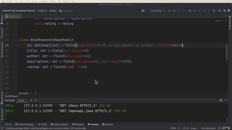This screenshot has width=232, height=130.
Task: Click books2.py in the navigation bar
Action: 66,11
